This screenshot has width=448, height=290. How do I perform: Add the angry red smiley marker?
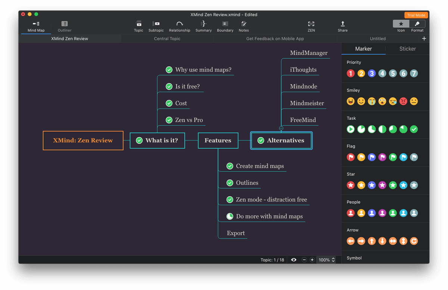[403, 101]
